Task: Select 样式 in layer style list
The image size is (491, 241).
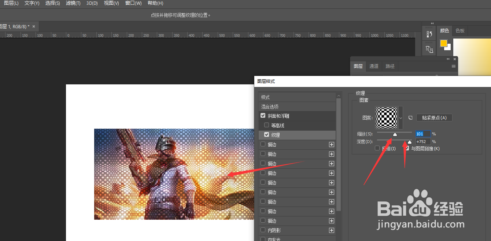Action: pos(297,97)
